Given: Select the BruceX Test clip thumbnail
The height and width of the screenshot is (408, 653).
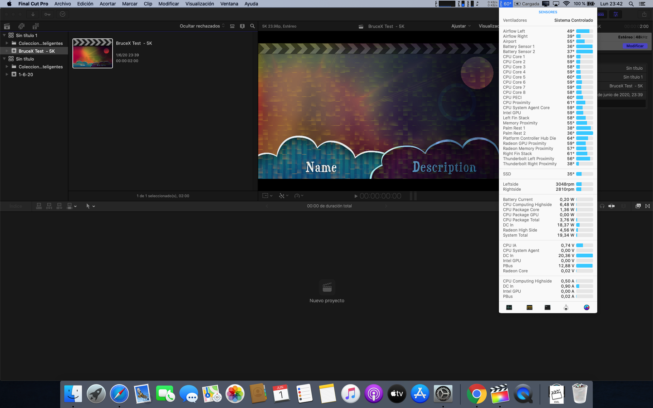Looking at the screenshot, I should (93, 53).
